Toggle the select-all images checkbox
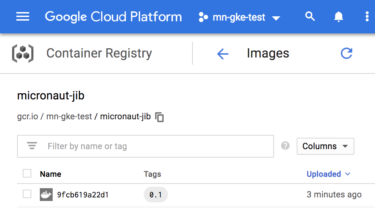This screenshot has height=218, width=375. click(27, 174)
